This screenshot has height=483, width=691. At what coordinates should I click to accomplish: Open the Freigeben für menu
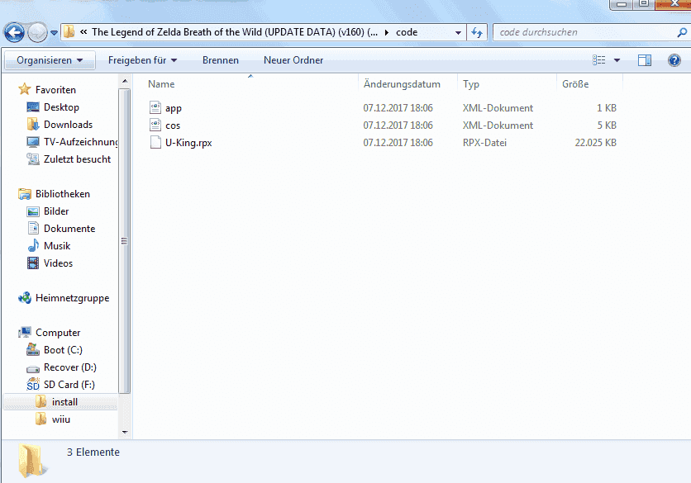pos(142,60)
